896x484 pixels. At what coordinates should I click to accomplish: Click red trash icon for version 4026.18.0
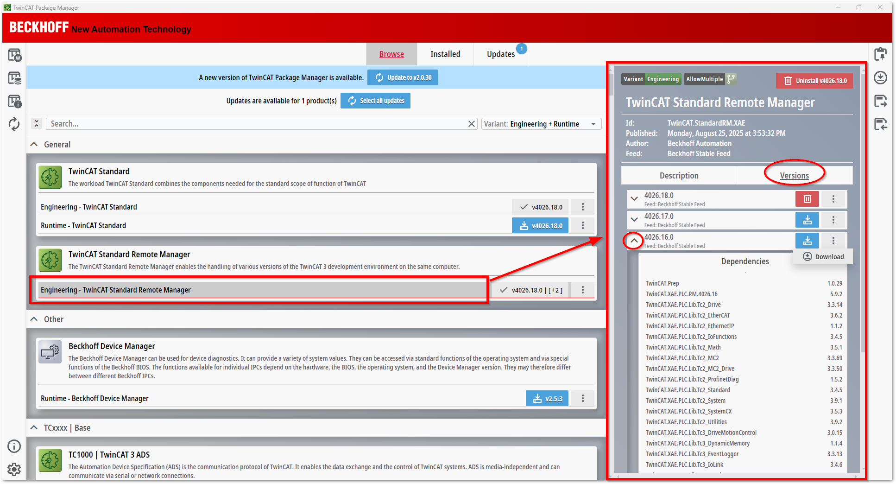807,199
